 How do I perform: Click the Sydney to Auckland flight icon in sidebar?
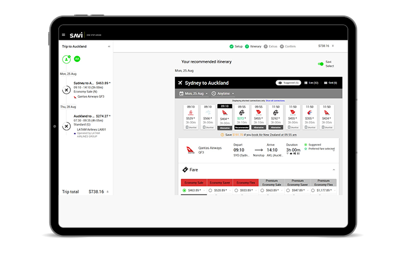(66, 90)
